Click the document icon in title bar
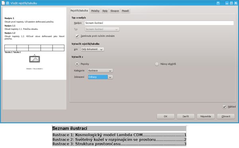Screen dimensions: 239x148 [3, 3]
